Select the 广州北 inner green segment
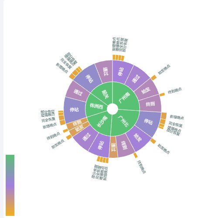The height and width of the screenshot is (218, 218). click(123, 123)
